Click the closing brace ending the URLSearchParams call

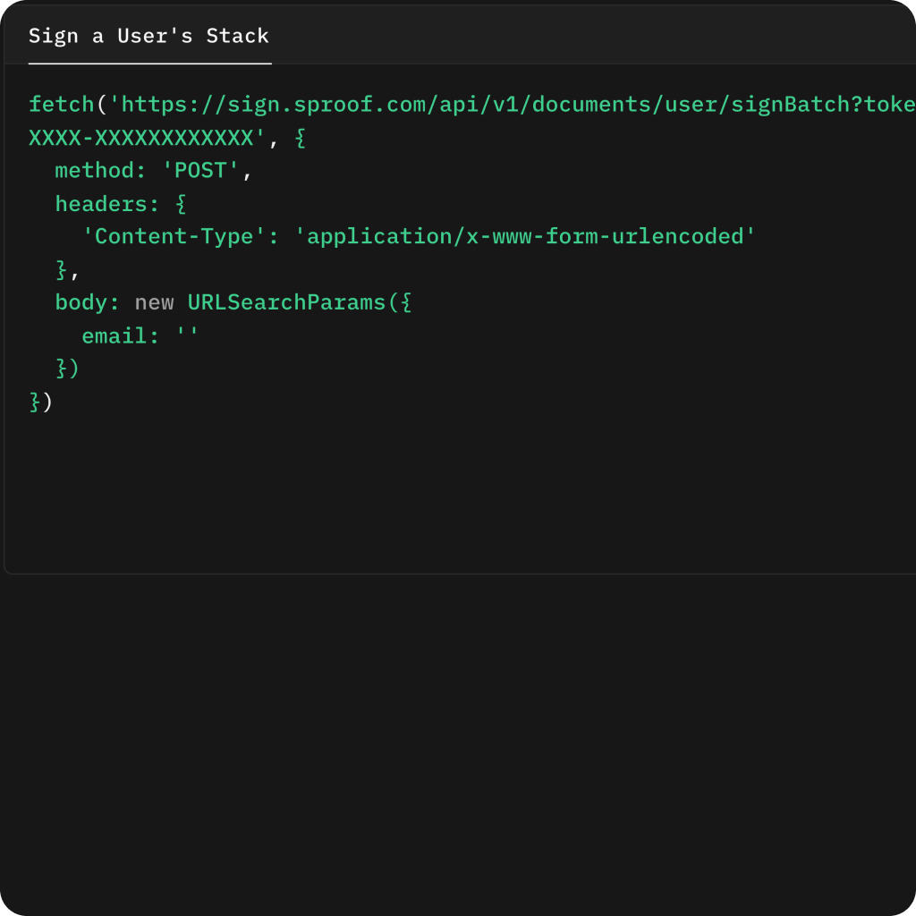tap(61, 369)
